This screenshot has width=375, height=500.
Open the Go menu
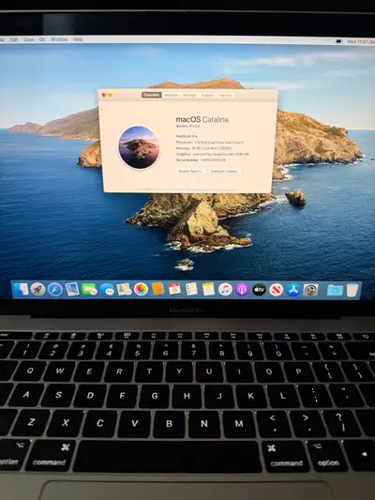[42, 39]
